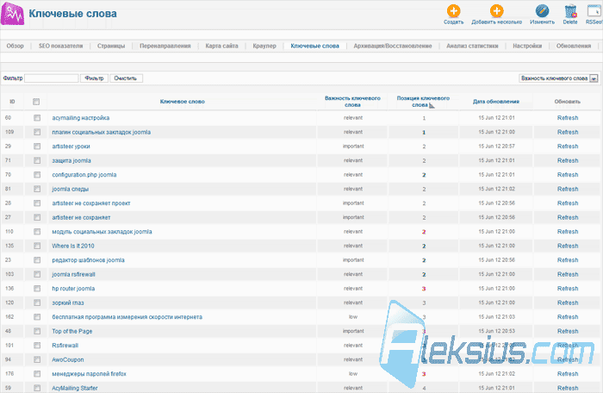Image resolution: width=603 pixels, height=393 pixels.
Task: Click the joomla следы keyword link
Action: click(x=70, y=189)
